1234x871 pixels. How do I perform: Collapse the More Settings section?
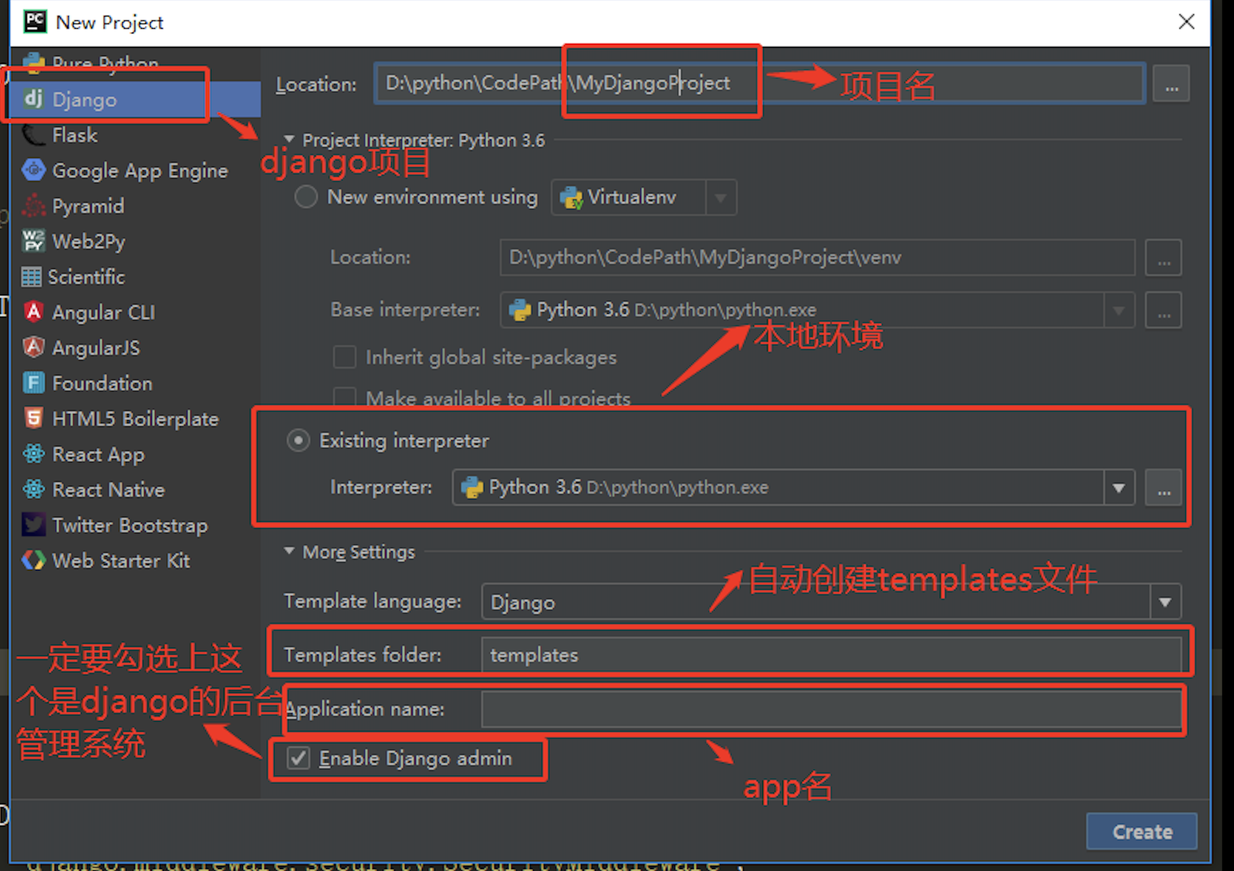point(289,551)
